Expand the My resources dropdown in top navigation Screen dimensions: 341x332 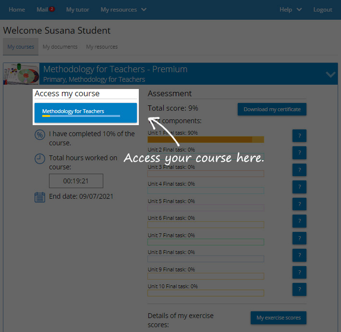pos(123,10)
